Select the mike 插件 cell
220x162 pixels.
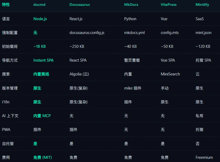pos(133,88)
